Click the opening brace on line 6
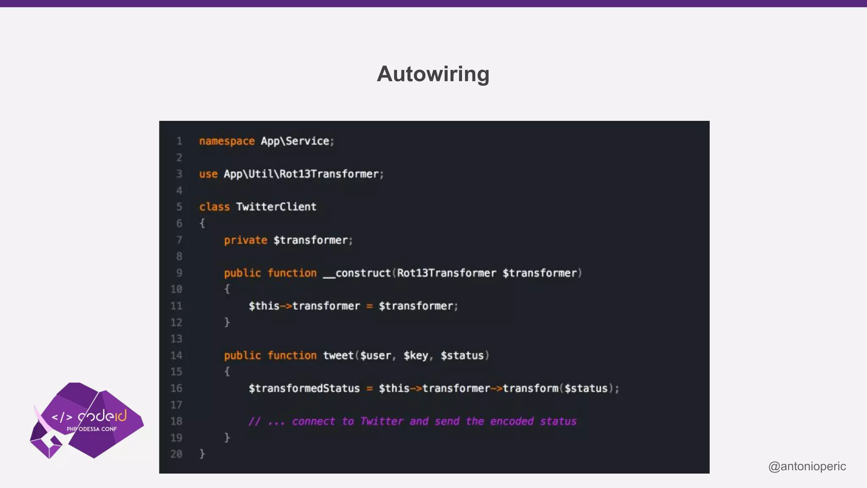This screenshot has width=867, height=488. click(202, 223)
